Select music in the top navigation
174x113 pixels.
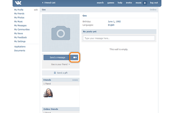pos(138,3)
